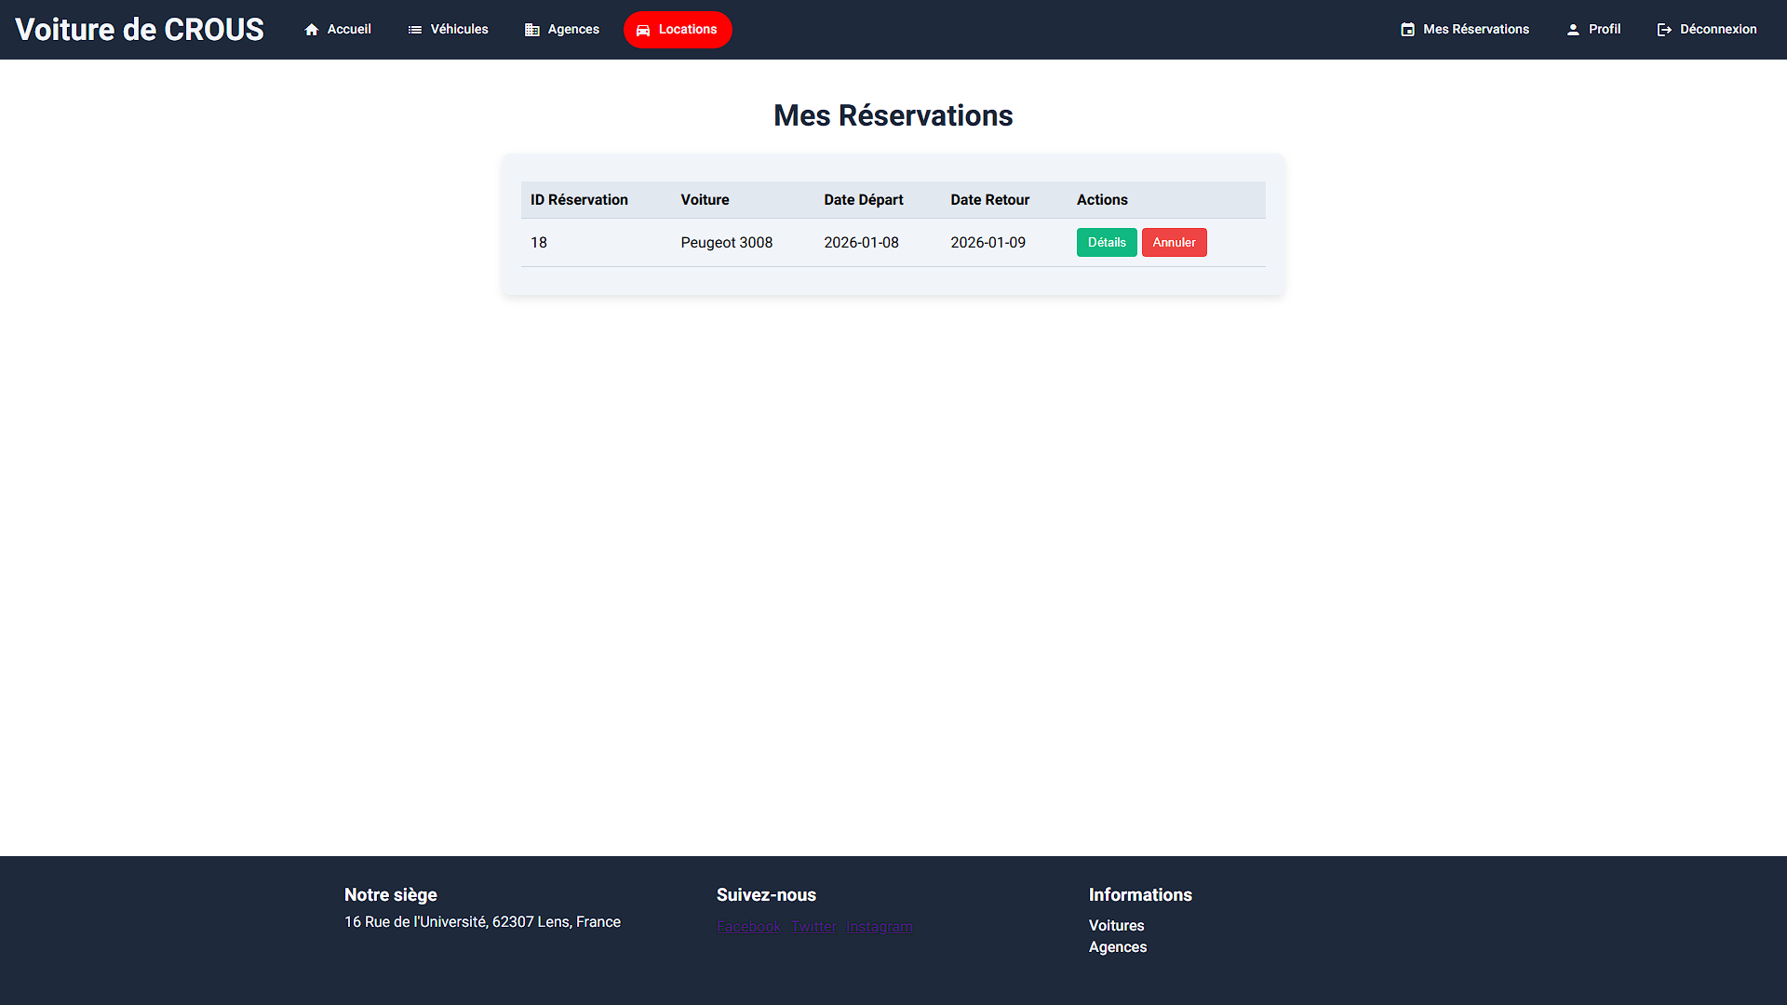Click the car icon in Locations button
The width and height of the screenshot is (1787, 1005).
(x=643, y=30)
